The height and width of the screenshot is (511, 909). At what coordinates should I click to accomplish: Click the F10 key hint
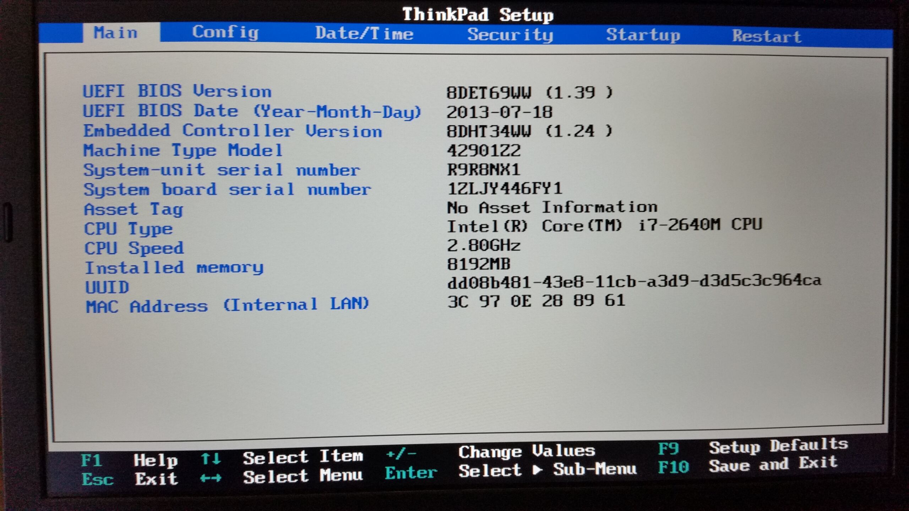click(674, 467)
